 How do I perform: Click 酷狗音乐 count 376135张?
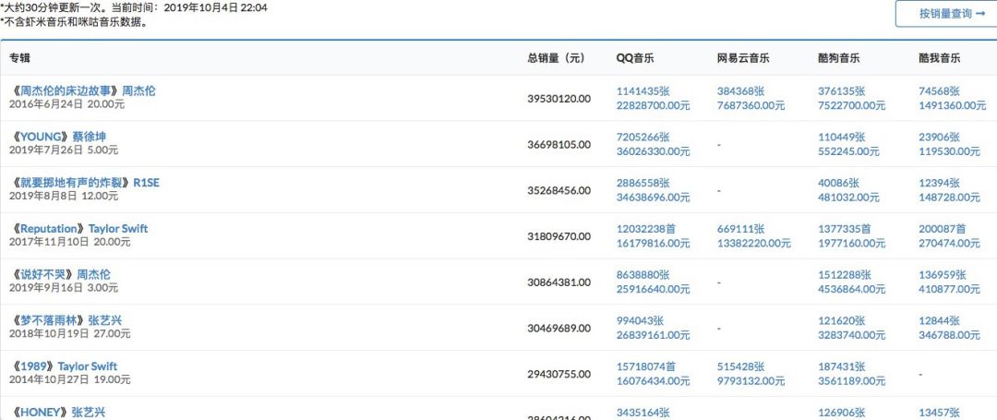tap(842, 90)
